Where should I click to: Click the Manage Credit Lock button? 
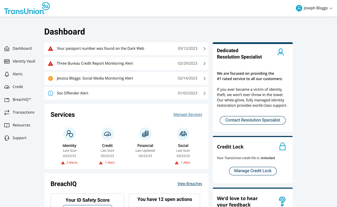[253, 171]
